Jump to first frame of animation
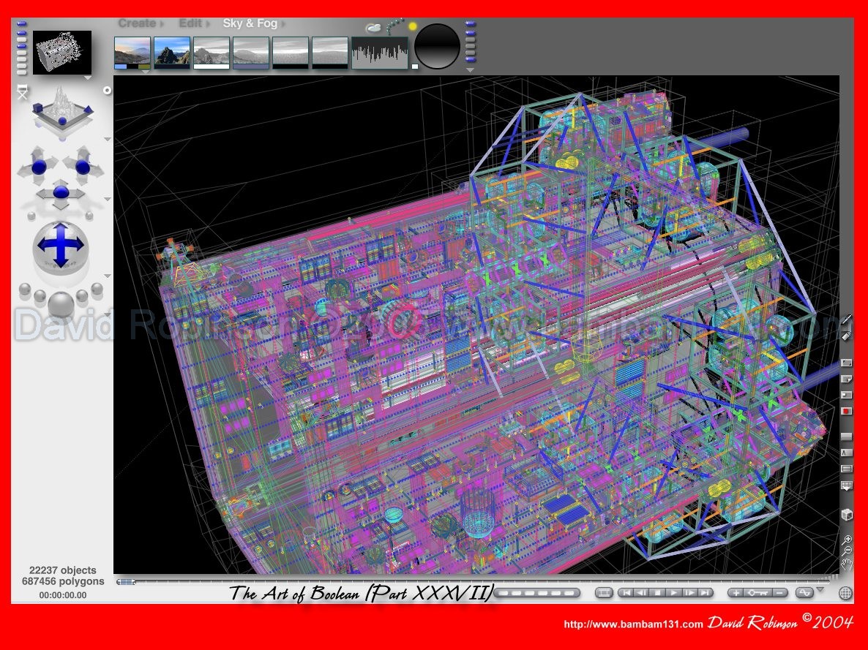The image size is (868, 650). pyautogui.click(x=626, y=593)
